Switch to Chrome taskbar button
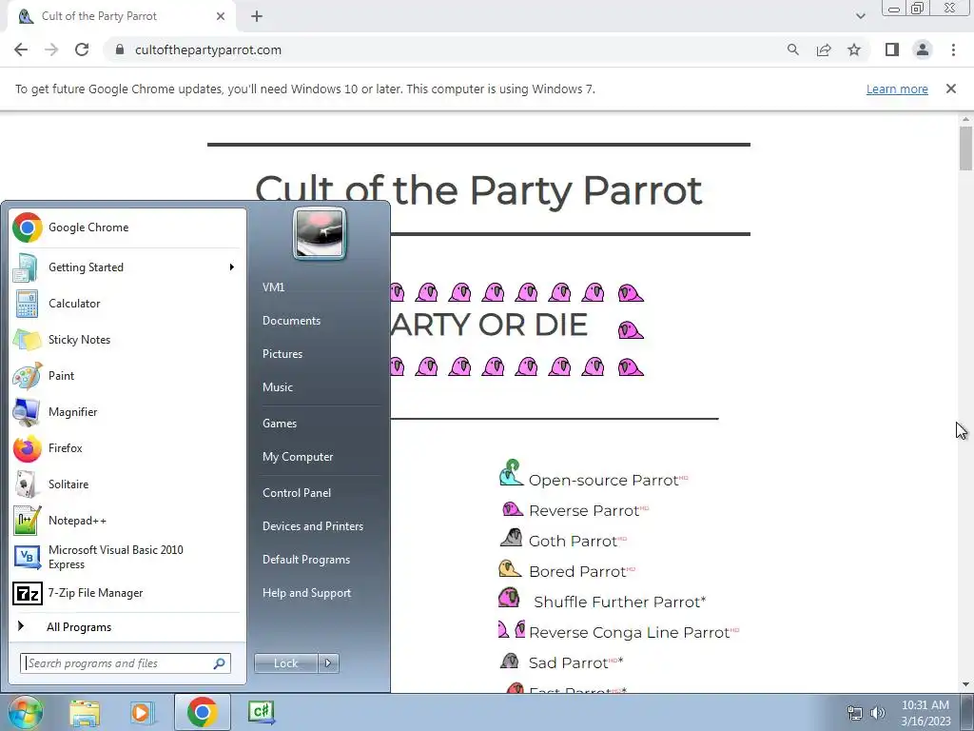974x731 pixels. tap(202, 712)
